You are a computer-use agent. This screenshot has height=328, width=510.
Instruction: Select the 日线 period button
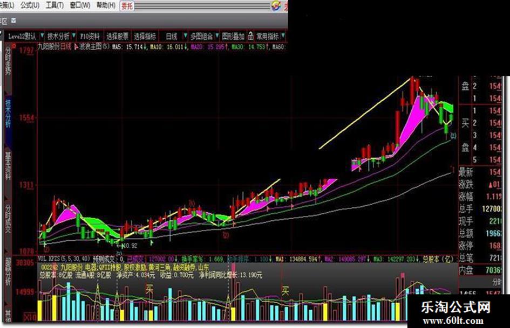[172, 36]
